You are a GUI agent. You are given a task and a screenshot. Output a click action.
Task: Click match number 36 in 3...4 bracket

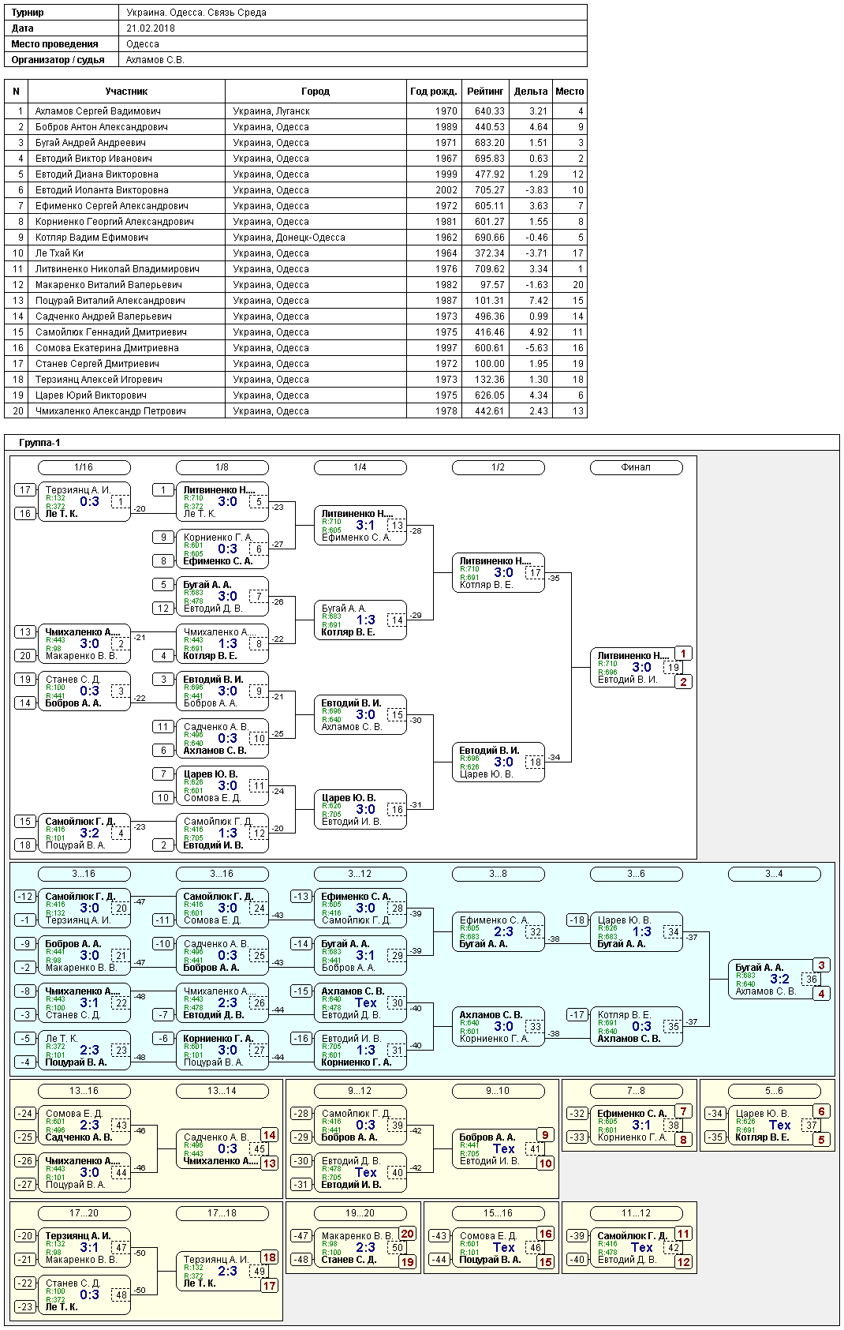(x=811, y=980)
